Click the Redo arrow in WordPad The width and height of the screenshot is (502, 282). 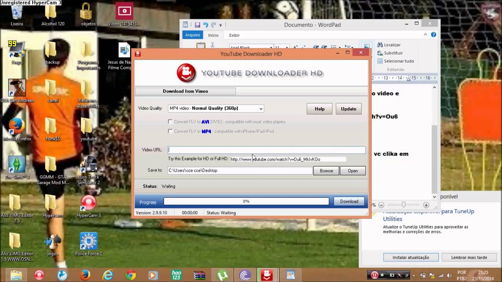pyautogui.click(x=214, y=25)
